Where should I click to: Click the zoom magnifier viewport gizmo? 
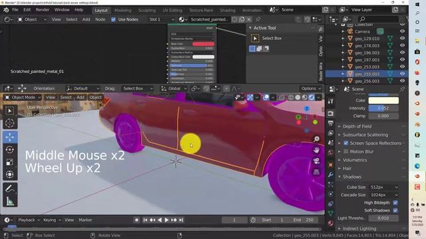pyautogui.click(x=316, y=139)
